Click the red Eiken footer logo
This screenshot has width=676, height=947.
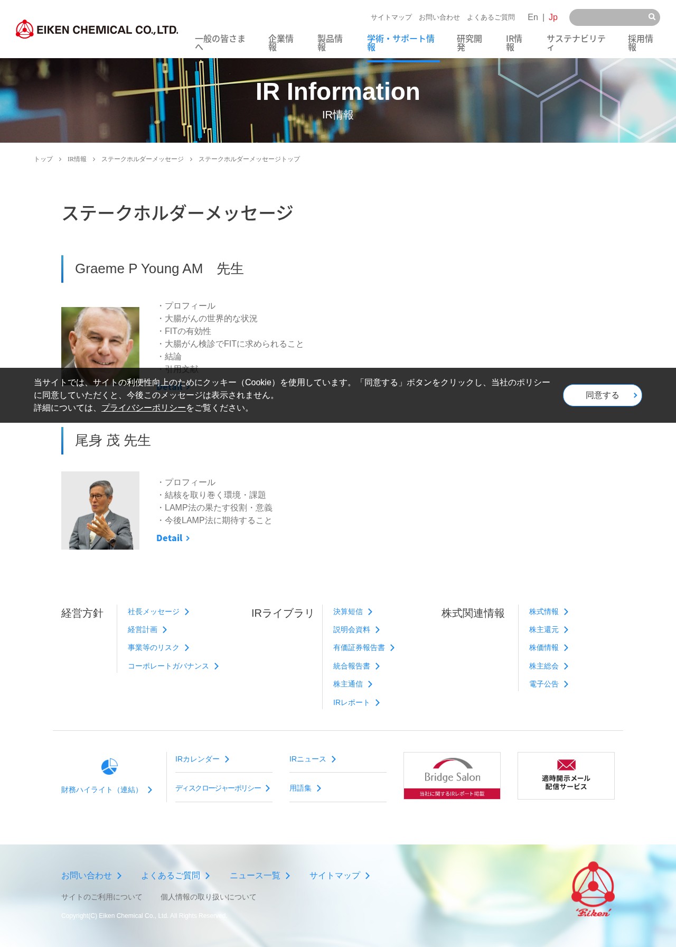(593, 889)
